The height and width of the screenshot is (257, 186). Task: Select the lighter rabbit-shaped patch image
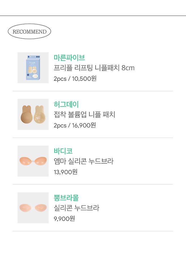click(x=40, y=114)
